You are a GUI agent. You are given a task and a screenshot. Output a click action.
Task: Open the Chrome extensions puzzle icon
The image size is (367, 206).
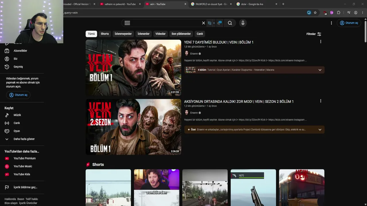click(339, 13)
